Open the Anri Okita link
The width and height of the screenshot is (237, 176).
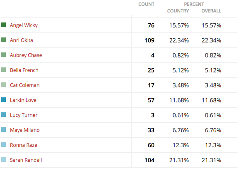click(x=21, y=40)
